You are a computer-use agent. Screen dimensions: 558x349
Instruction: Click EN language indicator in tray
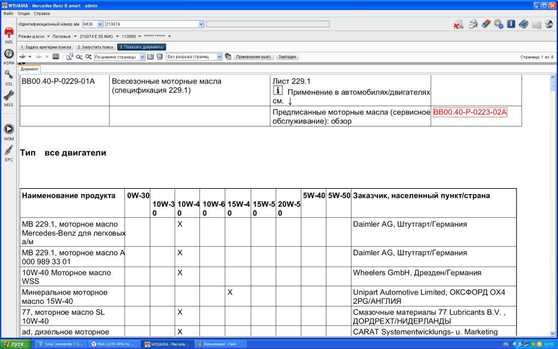(505, 344)
